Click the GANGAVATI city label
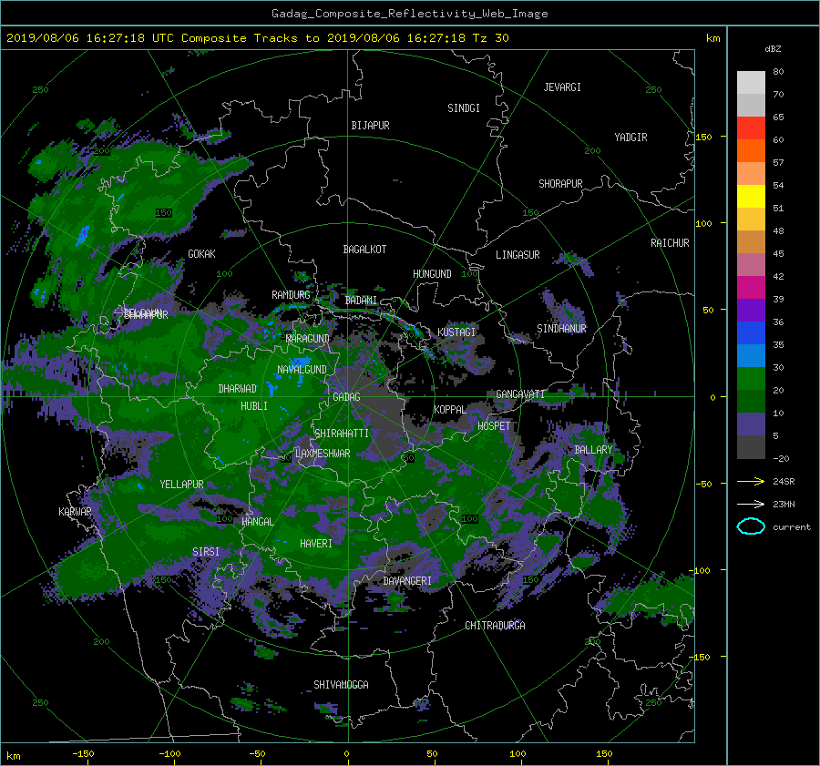The image size is (820, 766). (x=520, y=394)
